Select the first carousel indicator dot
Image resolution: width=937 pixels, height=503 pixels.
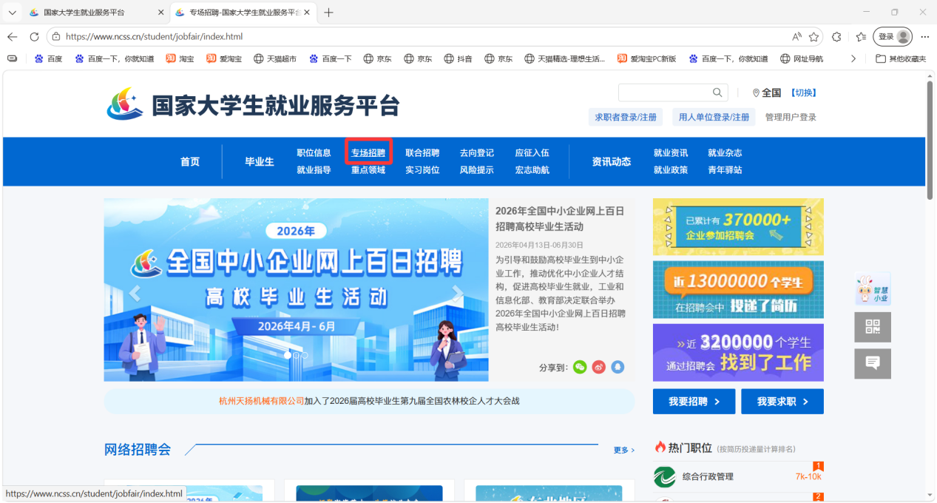(x=288, y=355)
